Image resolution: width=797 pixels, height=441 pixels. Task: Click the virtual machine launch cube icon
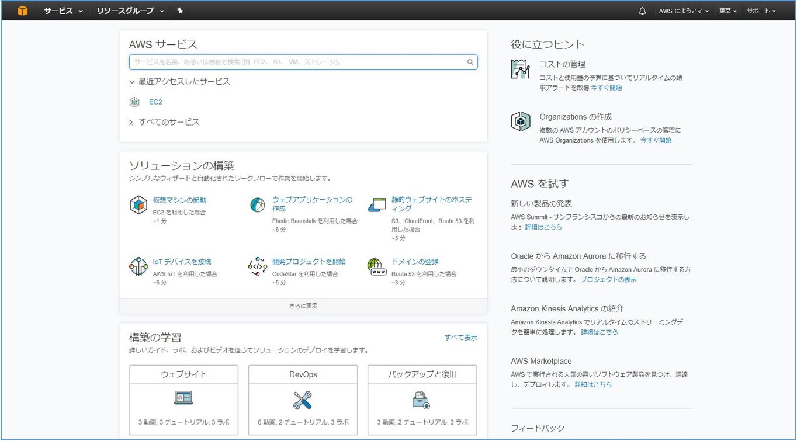[x=138, y=205]
